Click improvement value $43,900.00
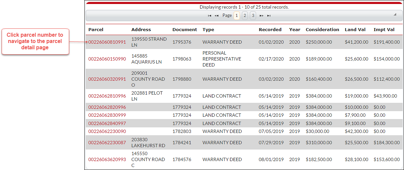Screen dimensions: 404x170 tap(385, 96)
